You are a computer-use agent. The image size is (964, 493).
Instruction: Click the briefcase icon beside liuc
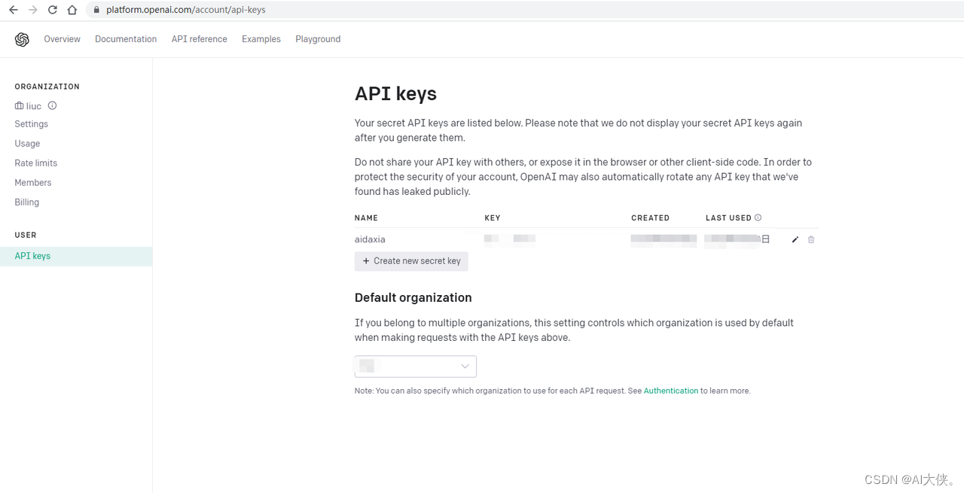tap(19, 106)
